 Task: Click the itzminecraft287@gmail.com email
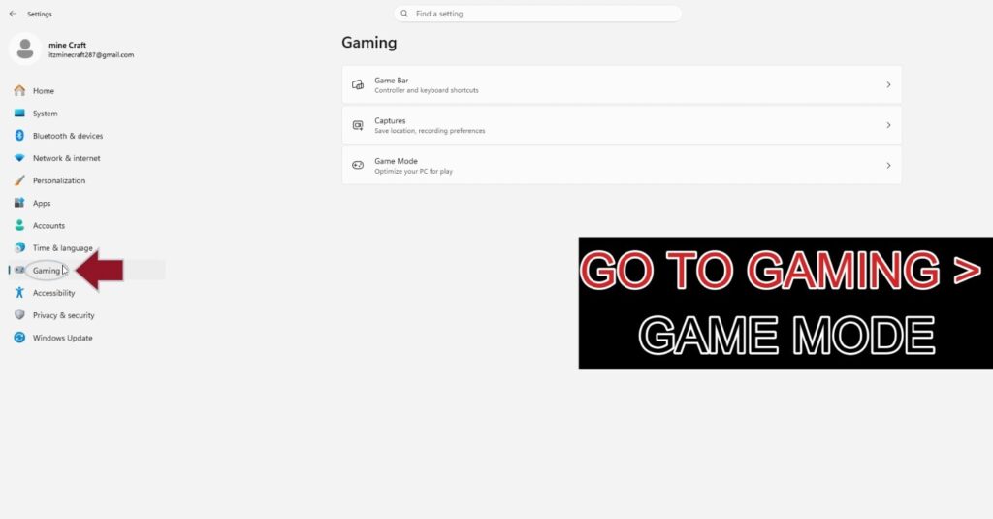tap(91, 55)
